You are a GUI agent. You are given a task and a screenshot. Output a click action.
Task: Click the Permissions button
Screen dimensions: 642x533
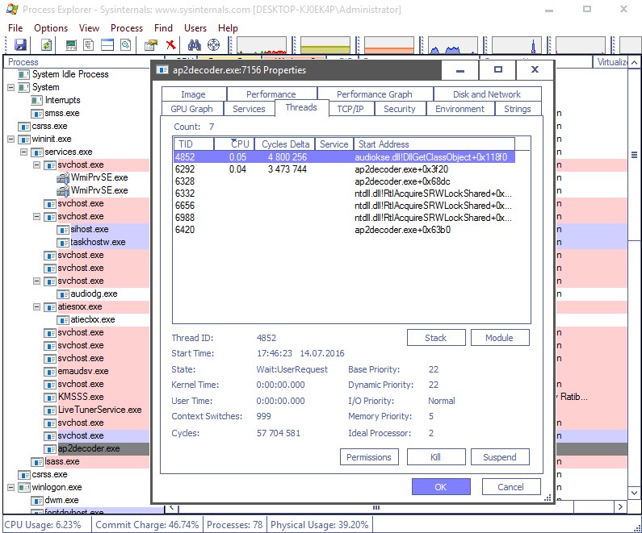click(x=369, y=457)
